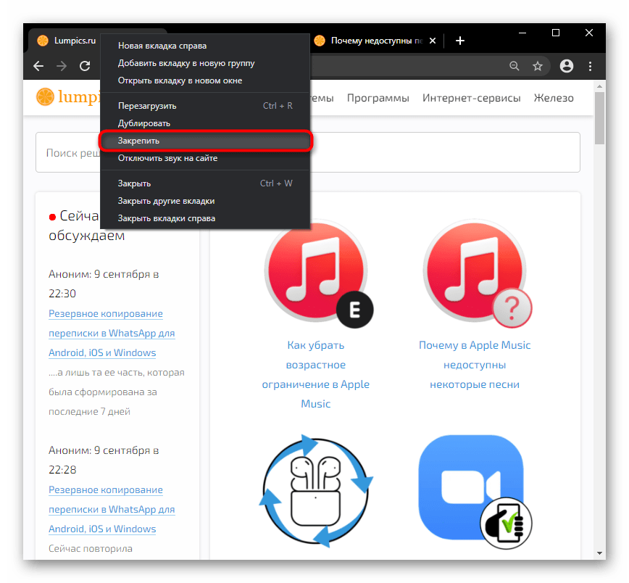Choose "Новая вкладка справа" menu entry
629x583 pixels.
[x=162, y=46]
